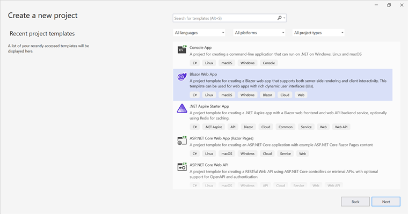
Task: Click the Service tag under Razor Pages template
Action: [x=286, y=154]
